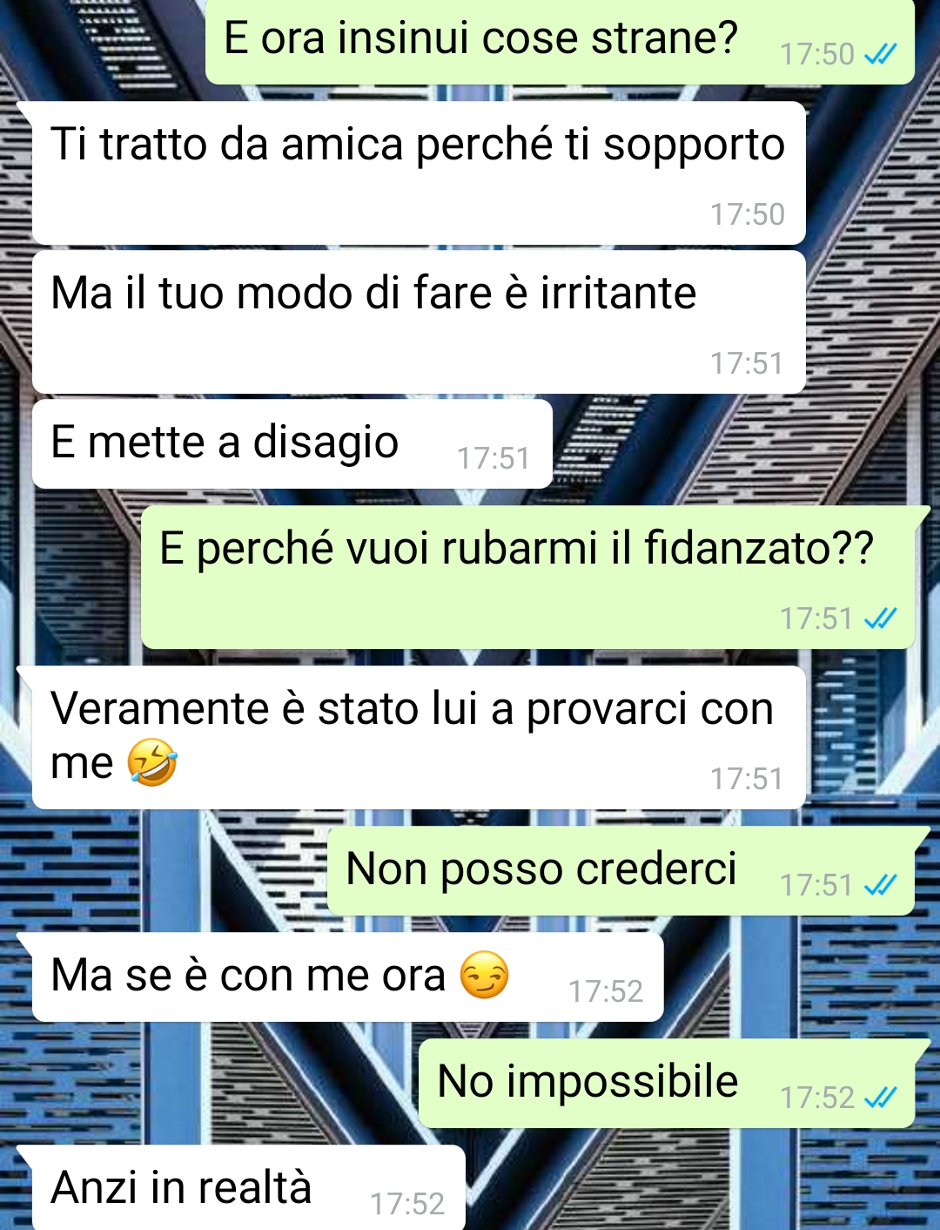Select message 'Ti tratto da amica perché ti sopporto'
The height and width of the screenshot is (1230, 940).
(419, 173)
